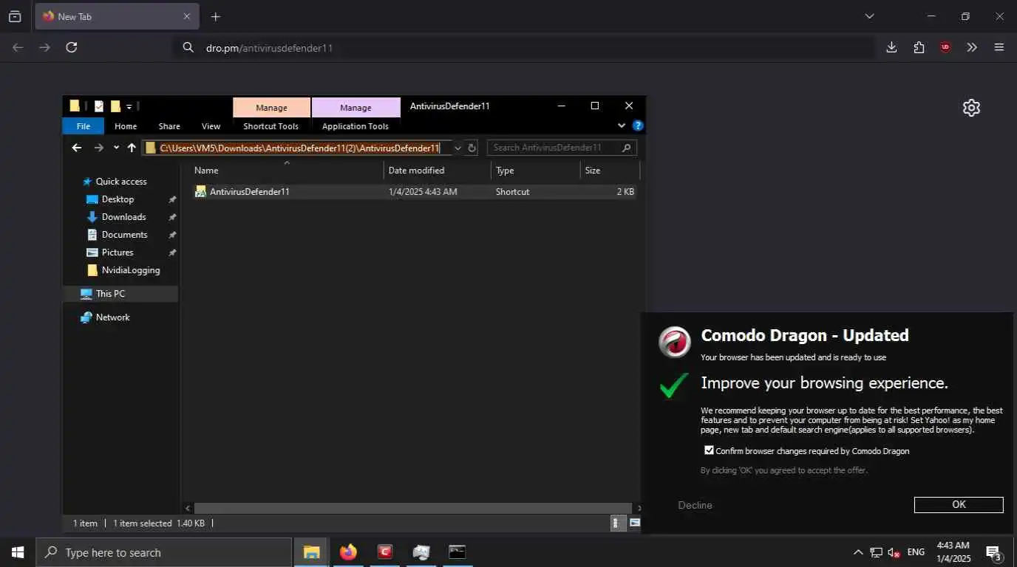This screenshot has height=567, width=1017.
Task: Go forward in the browser history
Action: [x=44, y=47]
